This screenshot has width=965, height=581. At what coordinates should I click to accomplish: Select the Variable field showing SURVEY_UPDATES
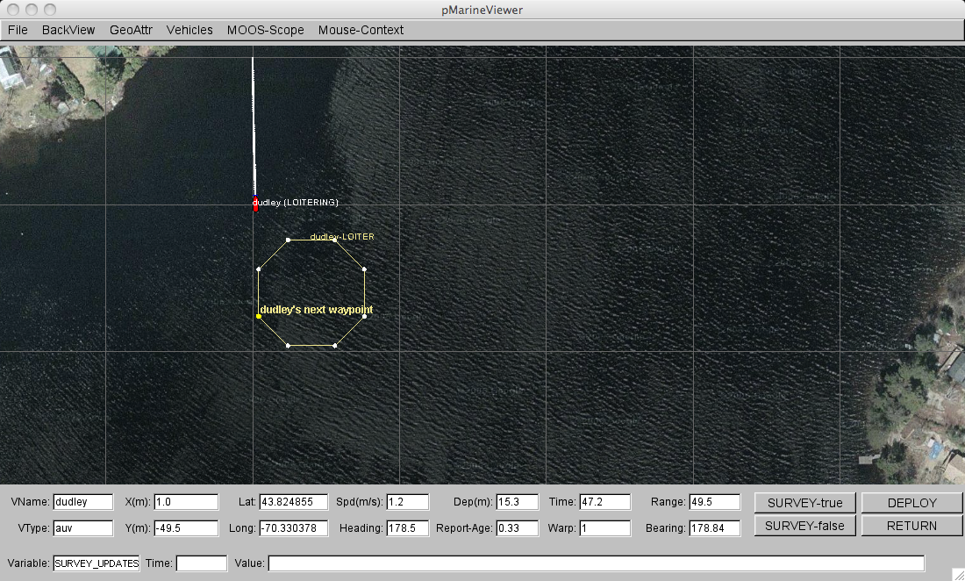96,563
